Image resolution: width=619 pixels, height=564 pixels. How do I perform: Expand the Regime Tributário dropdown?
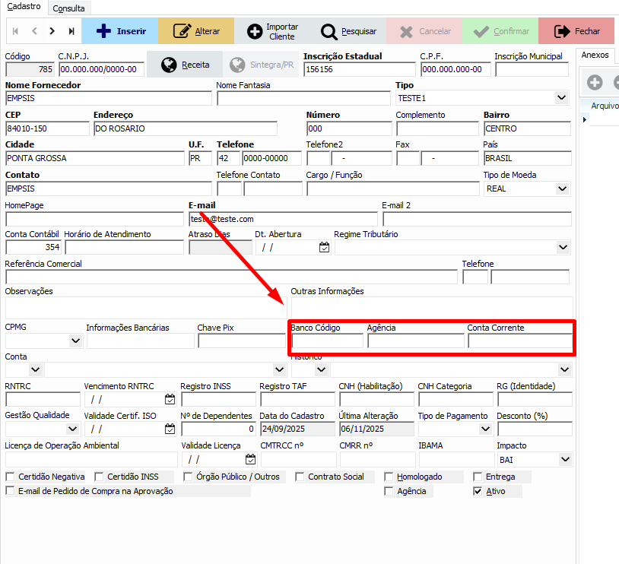point(563,247)
